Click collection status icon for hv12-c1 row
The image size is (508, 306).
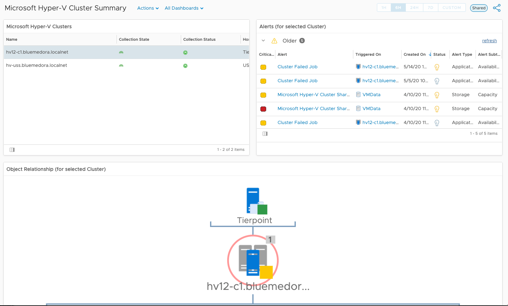pyautogui.click(x=185, y=53)
